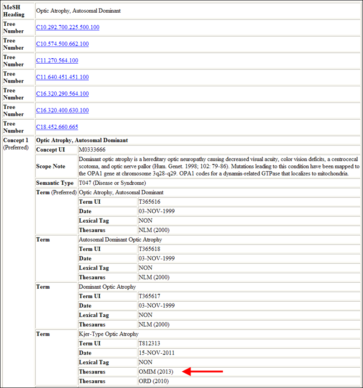Click the MeSH Heading value text
The height and width of the screenshot is (388, 363).
78,11
